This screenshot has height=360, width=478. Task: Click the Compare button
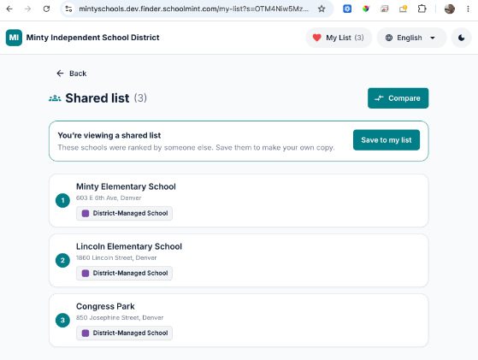pos(398,98)
